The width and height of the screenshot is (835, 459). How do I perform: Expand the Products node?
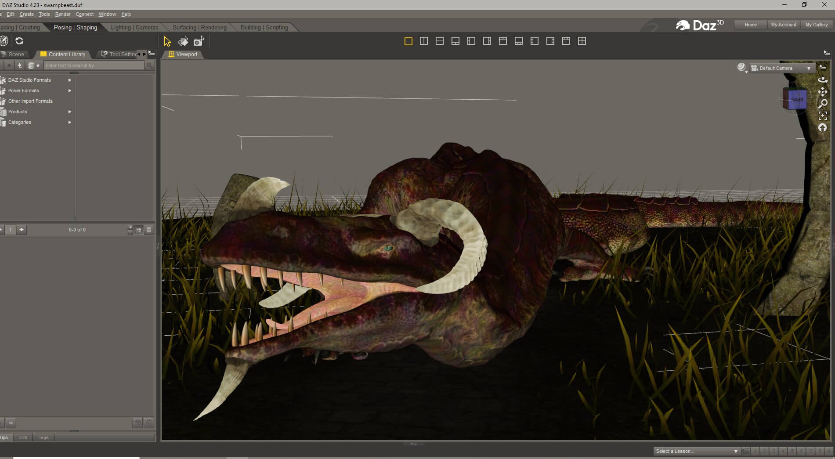click(x=70, y=112)
